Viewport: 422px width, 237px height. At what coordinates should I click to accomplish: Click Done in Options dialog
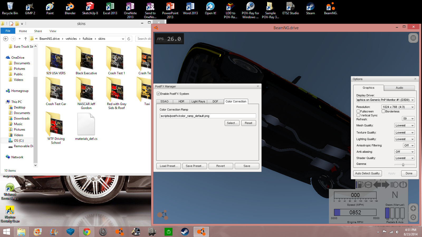tap(409, 173)
